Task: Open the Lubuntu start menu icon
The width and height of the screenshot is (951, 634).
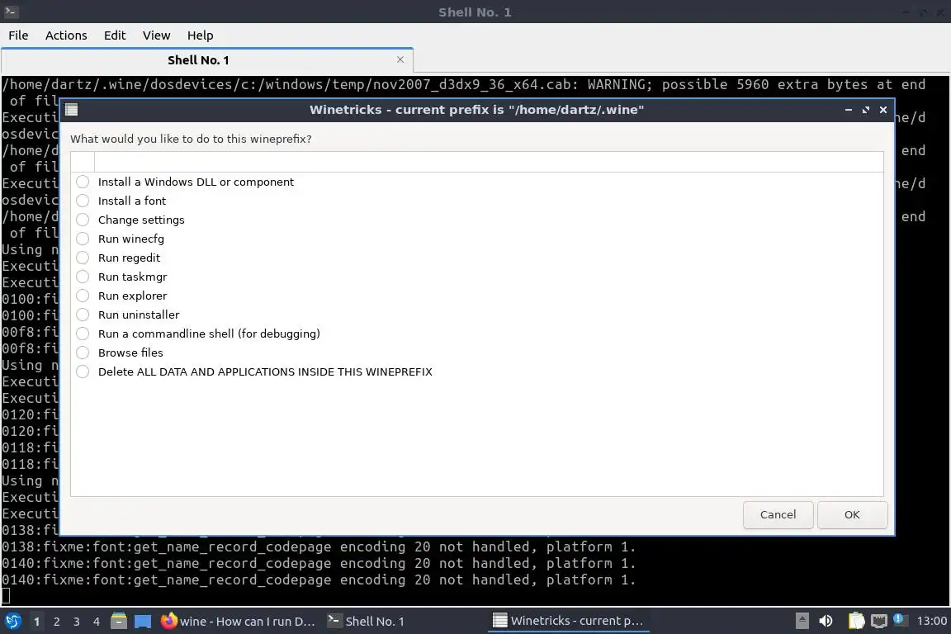Action: (12, 622)
